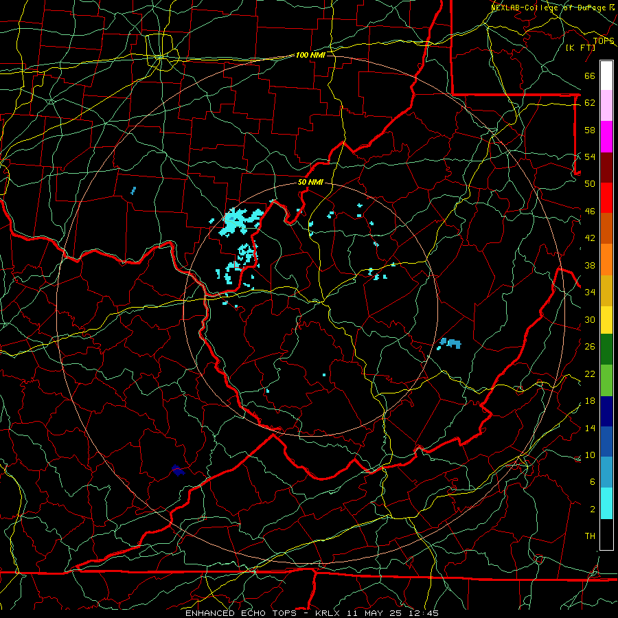Image resolution: width=618 pixels, height=618 pixels.
Task: Click the legend value '2'
Action: 593,510
